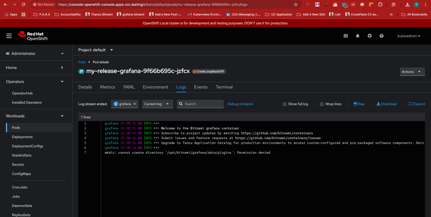Bookmark this page with the star icon

click(x=296, y=4)
